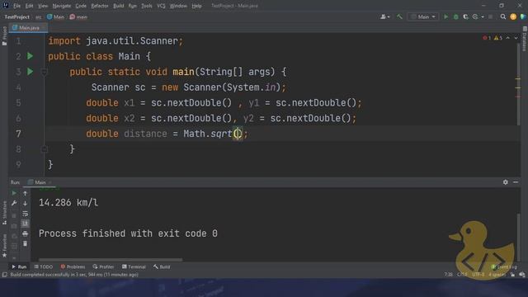Open the Favorites tool window sidebar button
Screen dimensions: 528x297
pyautogui.click(x=4, y=246)
